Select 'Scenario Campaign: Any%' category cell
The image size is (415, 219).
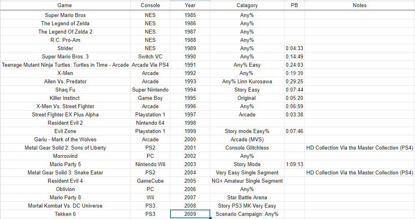pos(247,214)
